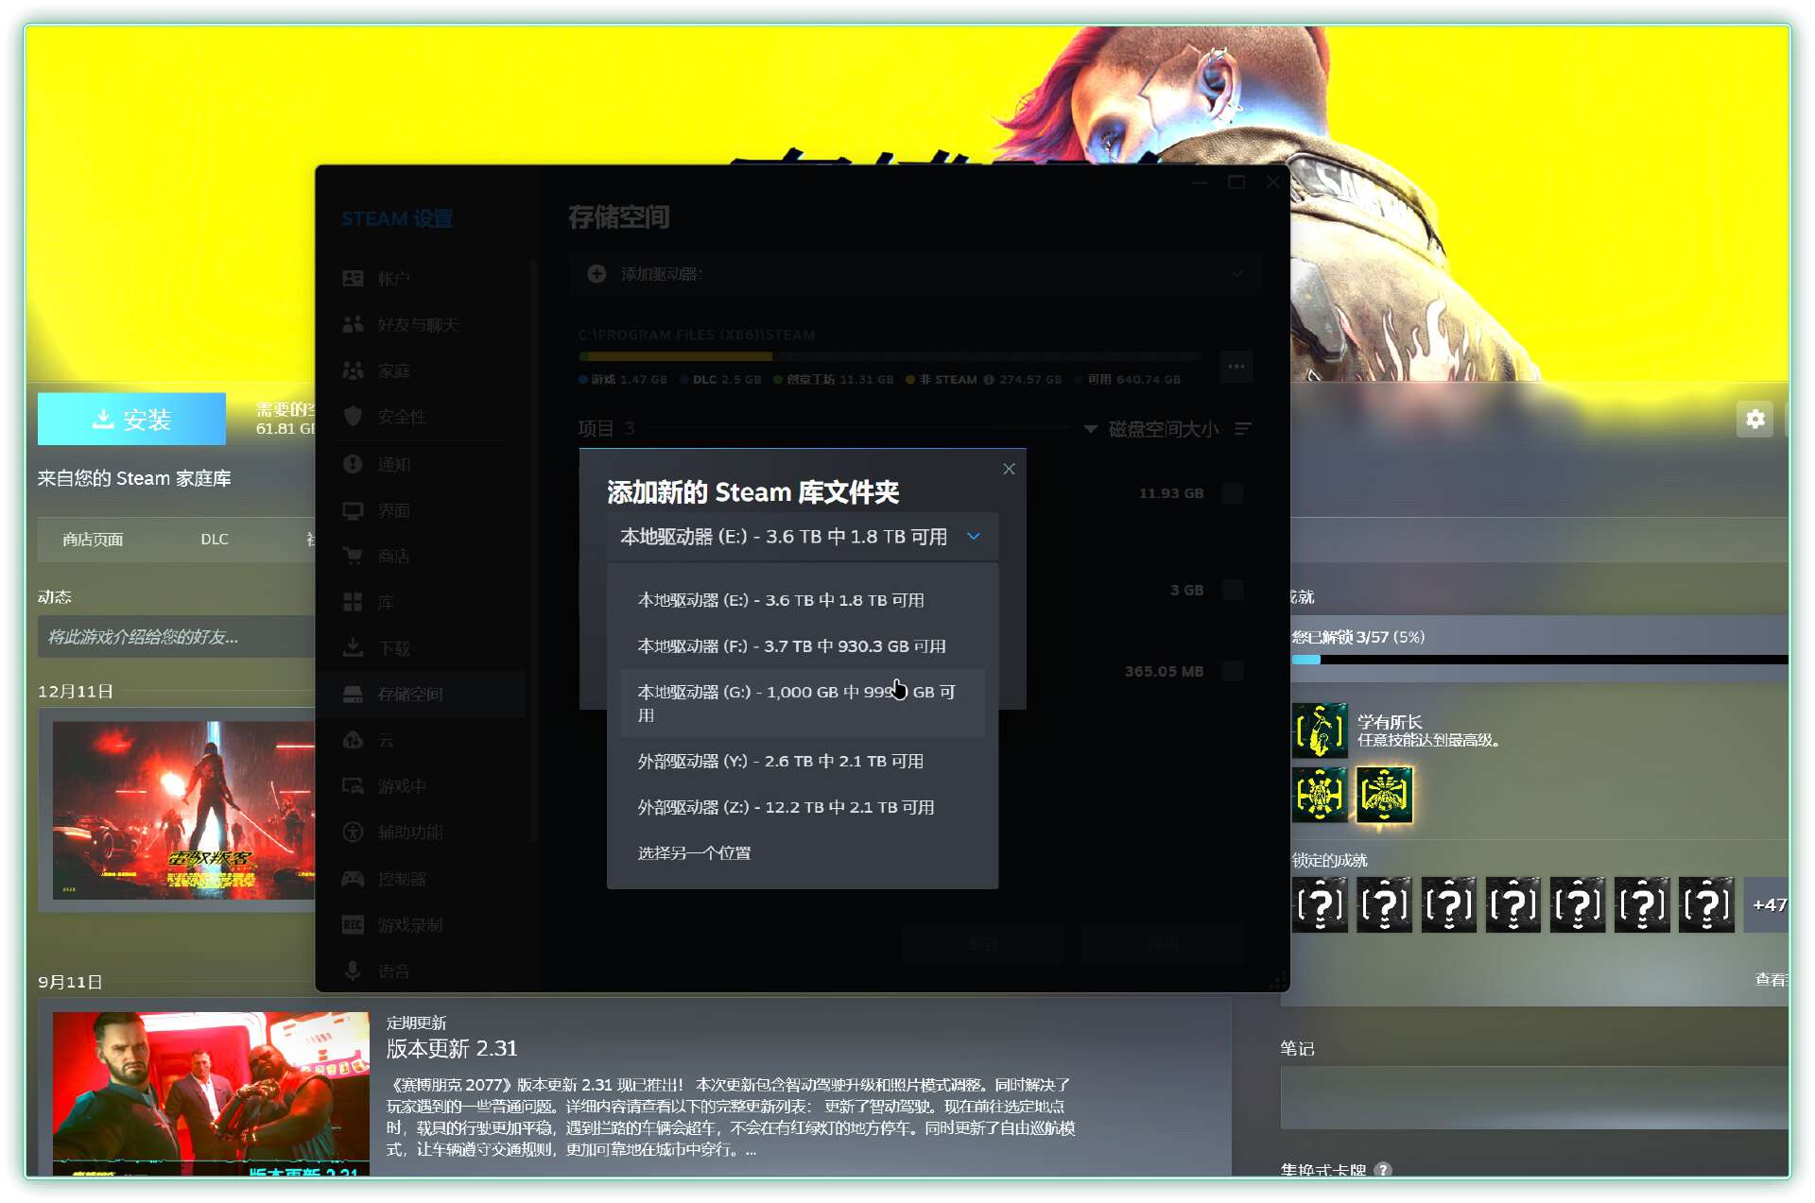The width and height of the screenshot is (1815, 1203).
Task: Click the sort order icon beside 磁盘空间大小
Action: pos(1243,429)
